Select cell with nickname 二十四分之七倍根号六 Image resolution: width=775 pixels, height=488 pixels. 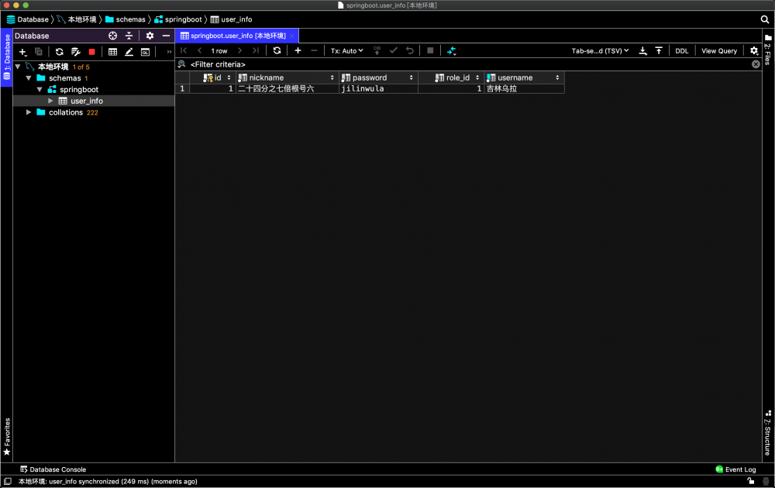288,89
